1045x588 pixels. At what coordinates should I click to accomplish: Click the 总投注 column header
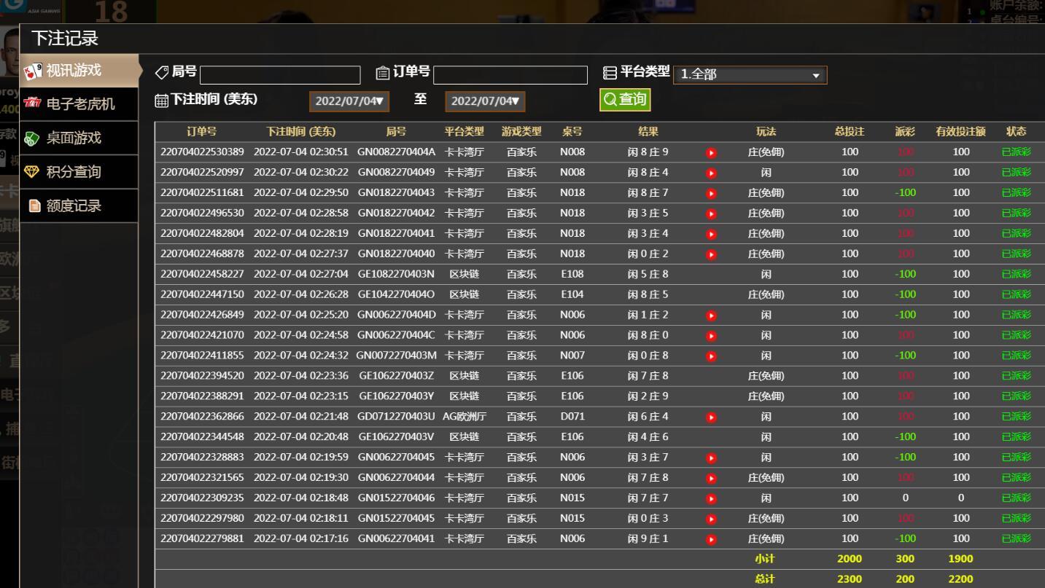coord(850,132)
